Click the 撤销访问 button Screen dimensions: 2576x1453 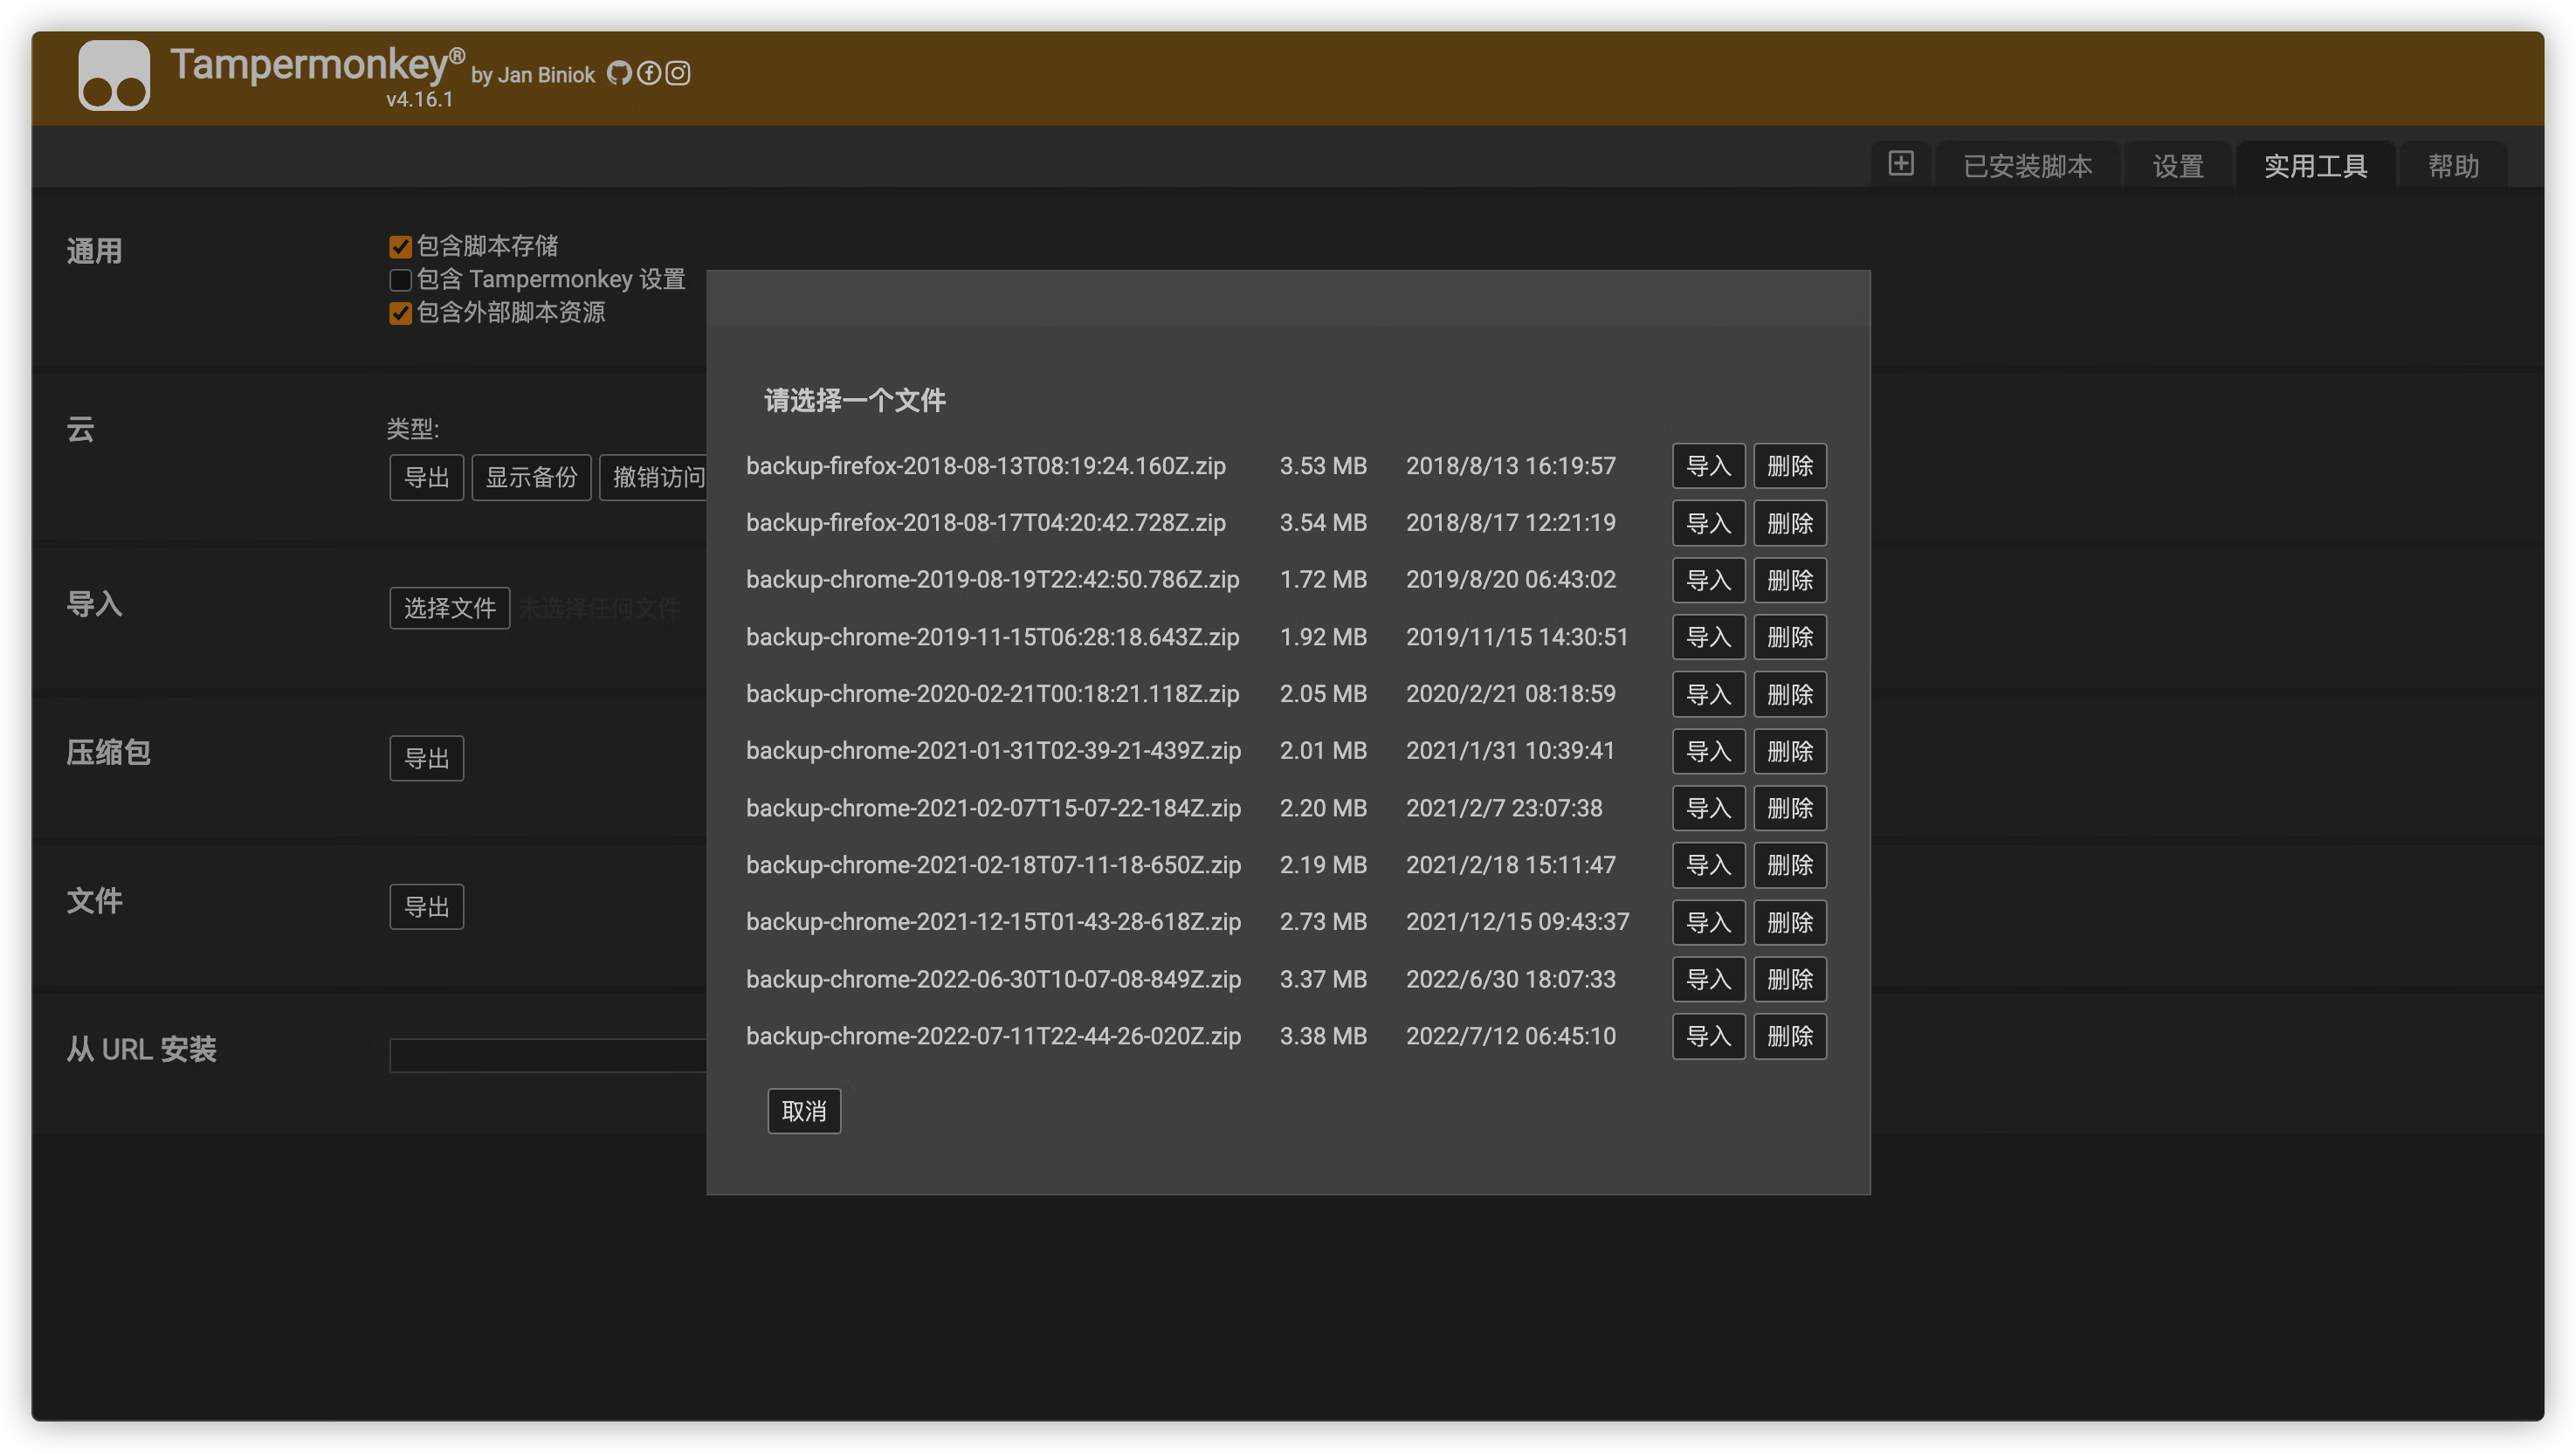[x=655, y=478]
